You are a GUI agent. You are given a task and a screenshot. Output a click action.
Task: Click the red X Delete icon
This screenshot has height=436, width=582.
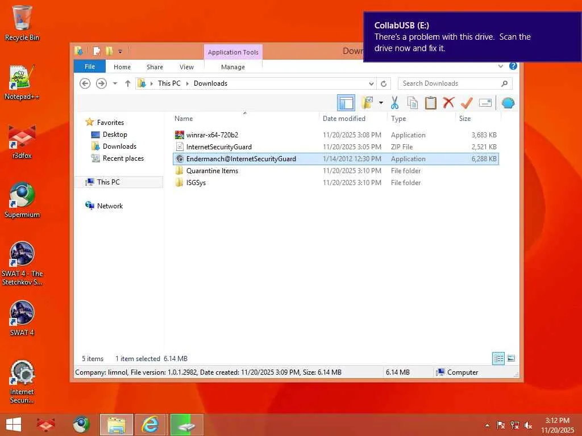448,102
